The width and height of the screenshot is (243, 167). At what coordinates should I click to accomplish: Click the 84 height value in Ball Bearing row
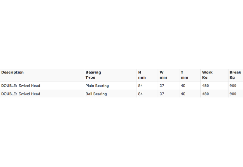pyautogui.click(x=140, y=94)
